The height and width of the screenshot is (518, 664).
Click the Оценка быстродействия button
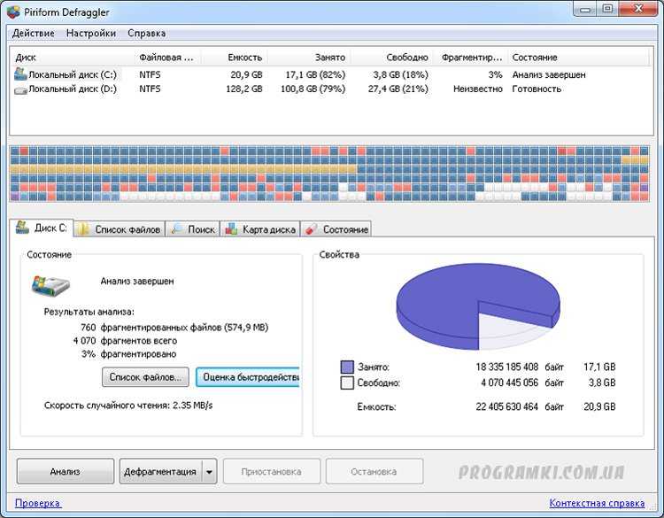coord(248,377)
